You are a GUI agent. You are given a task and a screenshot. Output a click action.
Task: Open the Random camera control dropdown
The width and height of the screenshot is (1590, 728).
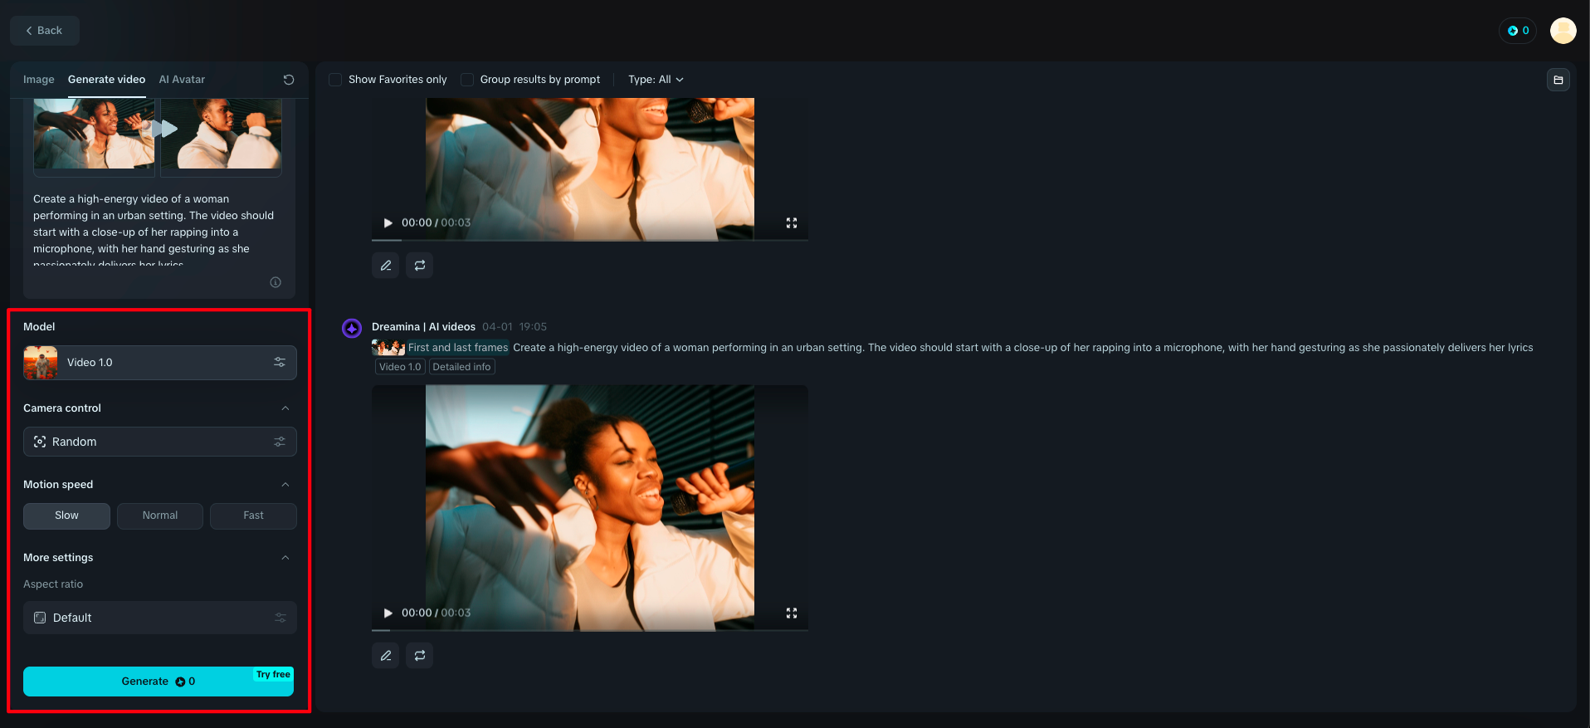(160, 442)
